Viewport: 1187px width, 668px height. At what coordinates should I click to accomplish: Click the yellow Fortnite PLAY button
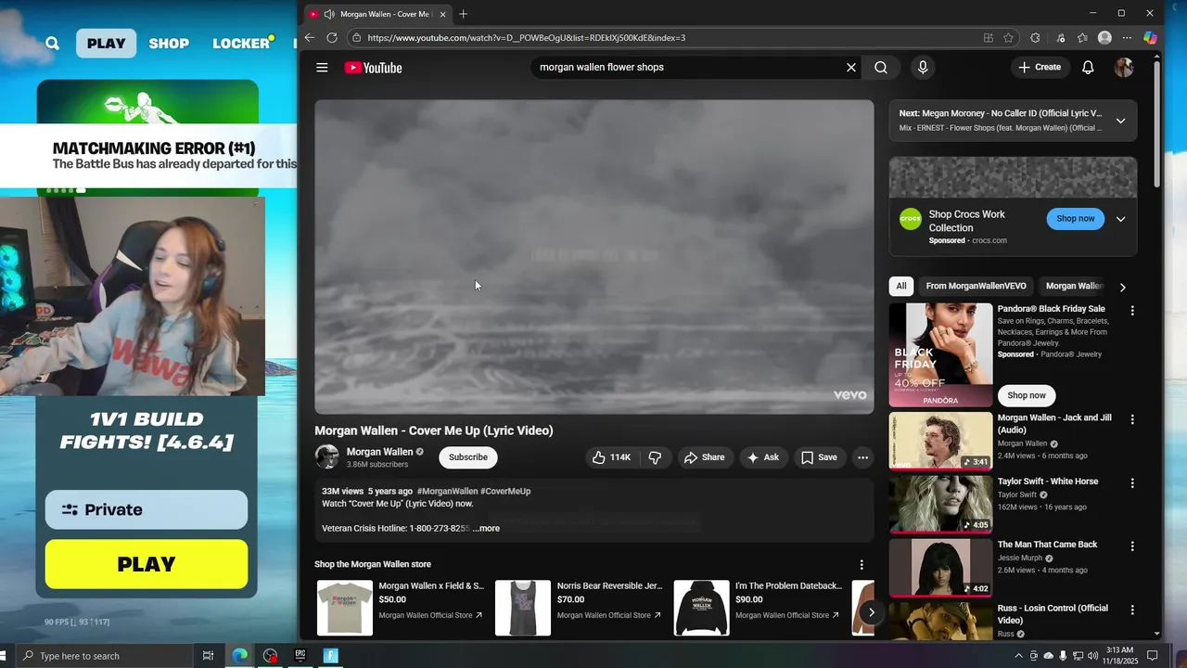147,564
